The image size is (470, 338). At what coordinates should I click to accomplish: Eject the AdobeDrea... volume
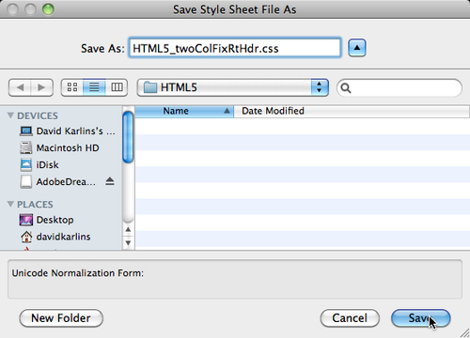point(110,181)
